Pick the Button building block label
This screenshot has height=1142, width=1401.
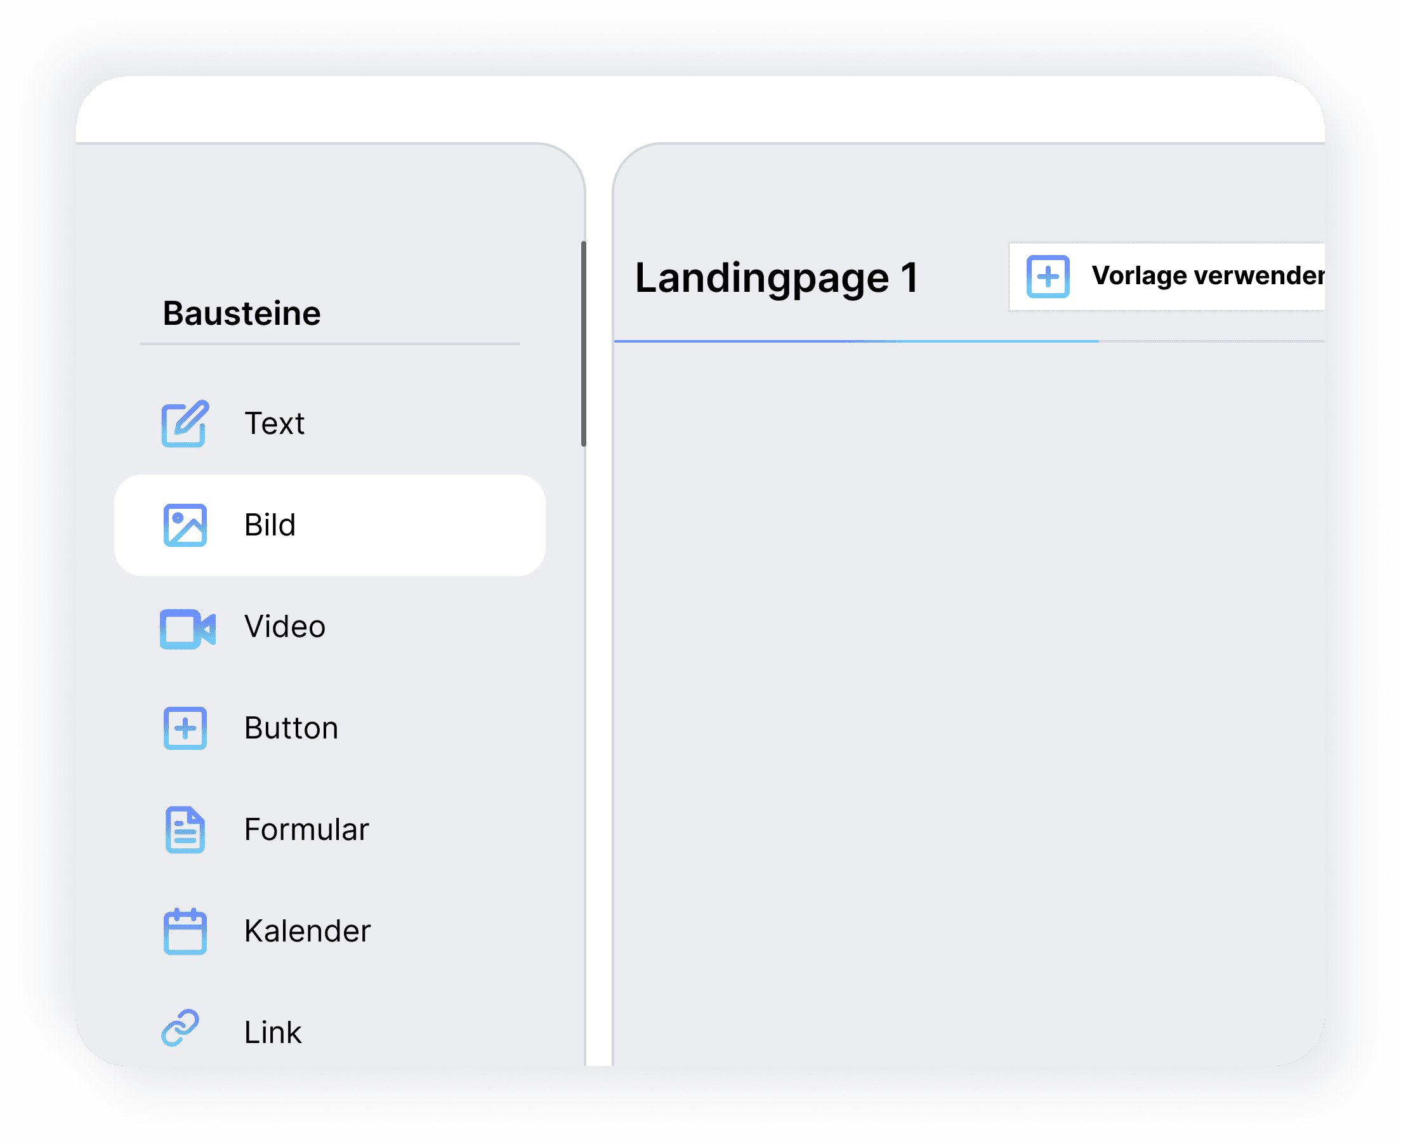291,728
